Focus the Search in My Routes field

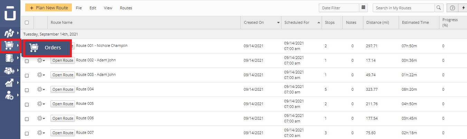tap(403, 8)
